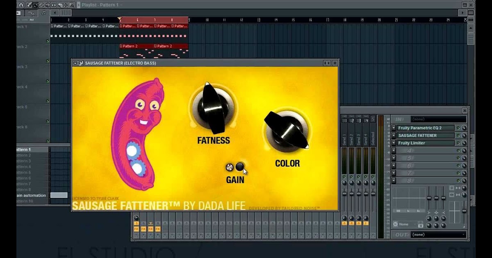This screenshot has height=258, width=492.
Task: Click the sausage character graphic
Action: 137,134
